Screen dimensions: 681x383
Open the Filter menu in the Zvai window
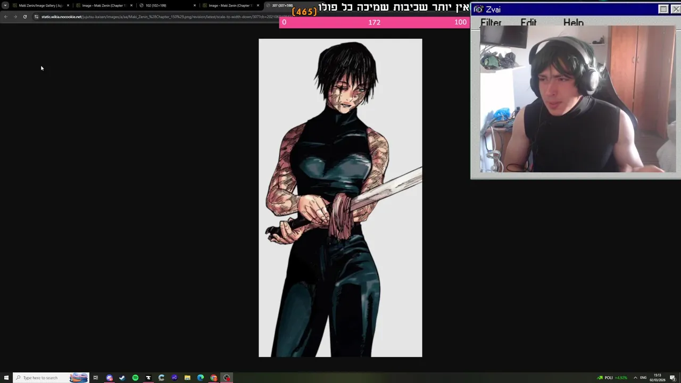click(491, 23)
